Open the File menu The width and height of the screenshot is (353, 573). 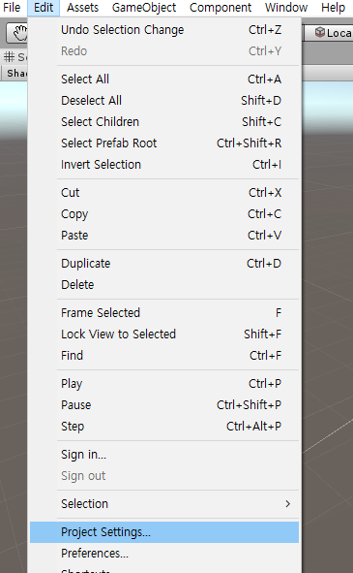pos(12,8)
